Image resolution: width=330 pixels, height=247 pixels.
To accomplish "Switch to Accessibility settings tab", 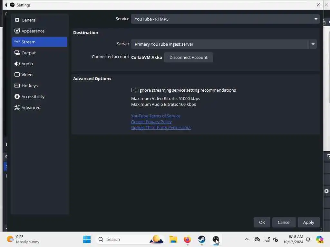I will pos(40,96).
